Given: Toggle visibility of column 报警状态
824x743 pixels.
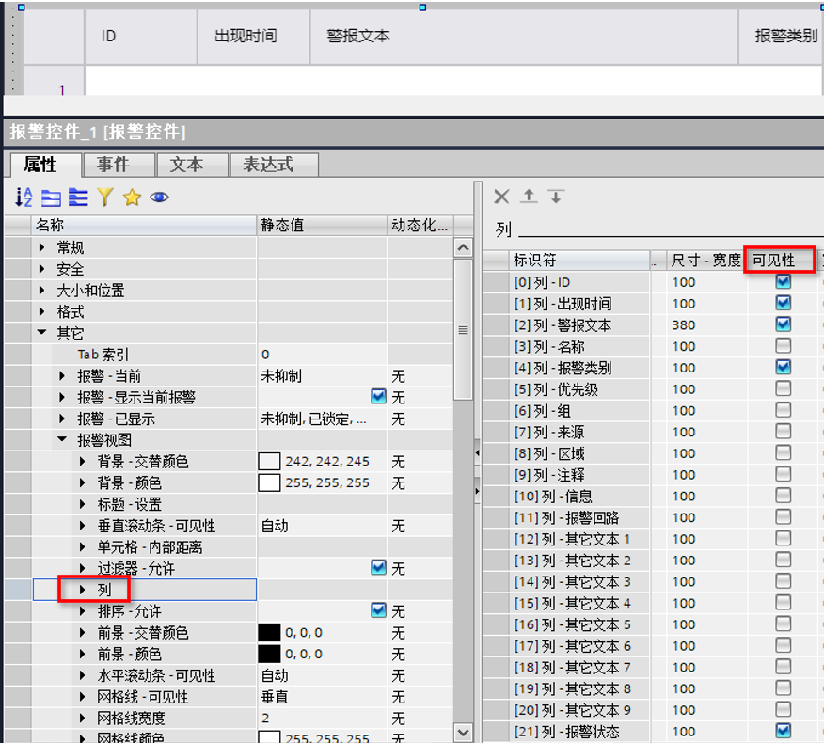Looking at the screenshot, I should (783, 731).
